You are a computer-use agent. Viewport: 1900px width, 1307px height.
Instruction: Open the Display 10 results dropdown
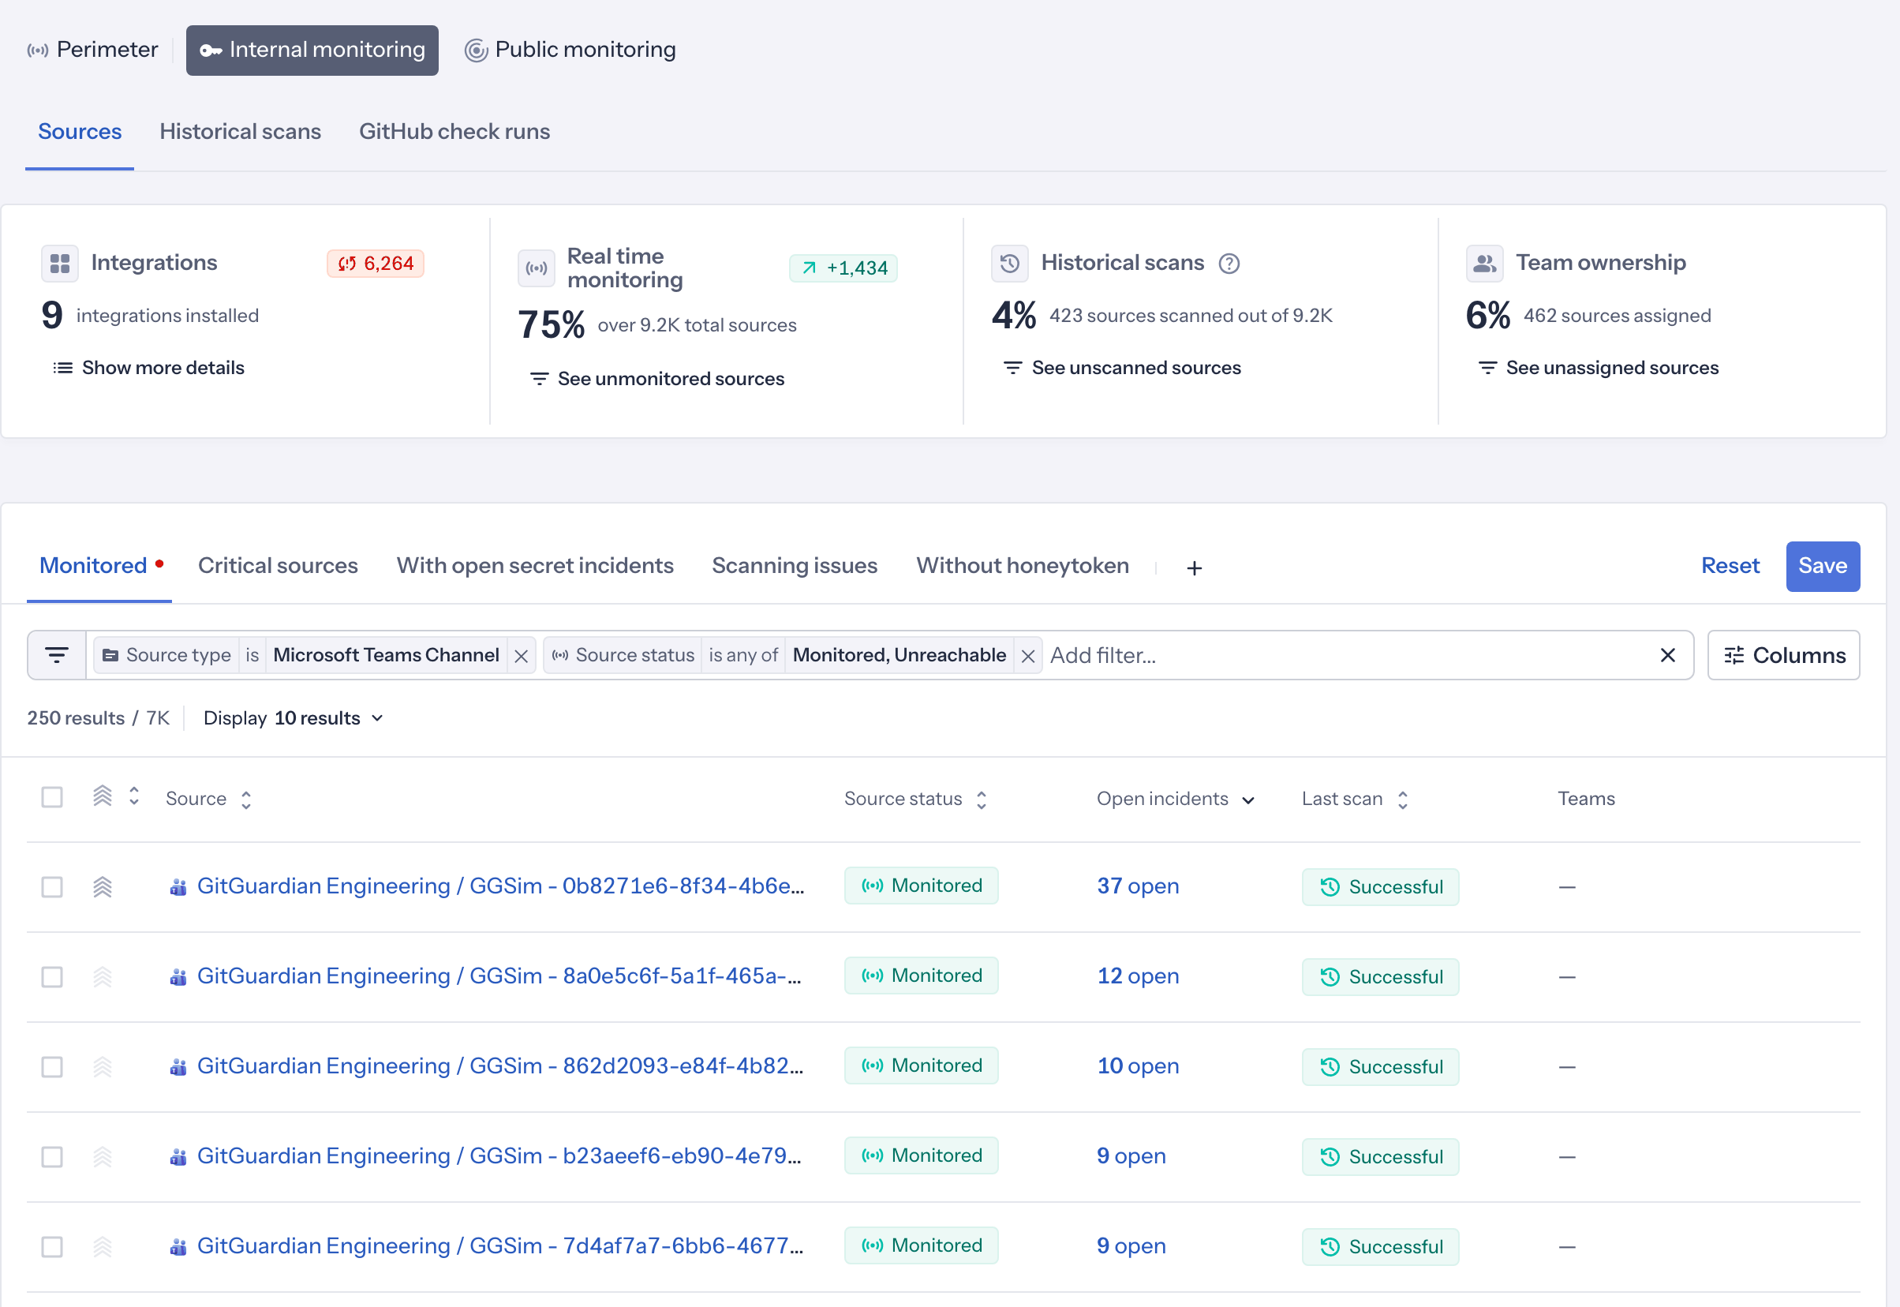pos(293,718)
